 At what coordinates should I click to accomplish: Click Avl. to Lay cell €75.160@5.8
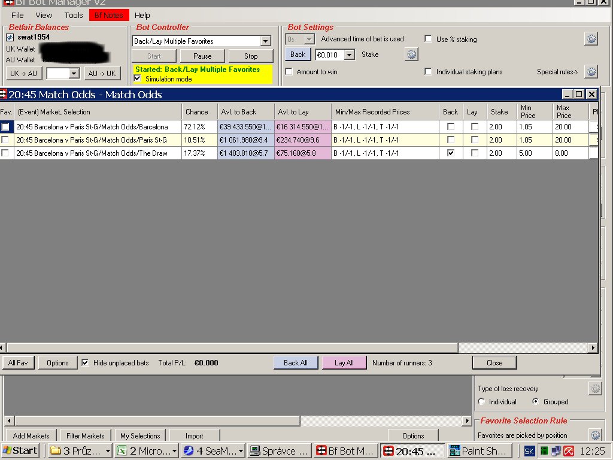point(302,153)
